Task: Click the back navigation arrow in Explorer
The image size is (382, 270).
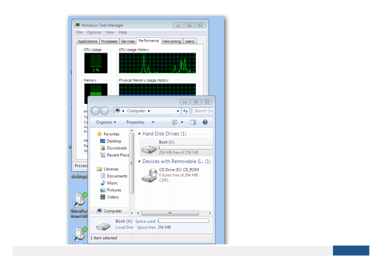Action: point(95,111)
